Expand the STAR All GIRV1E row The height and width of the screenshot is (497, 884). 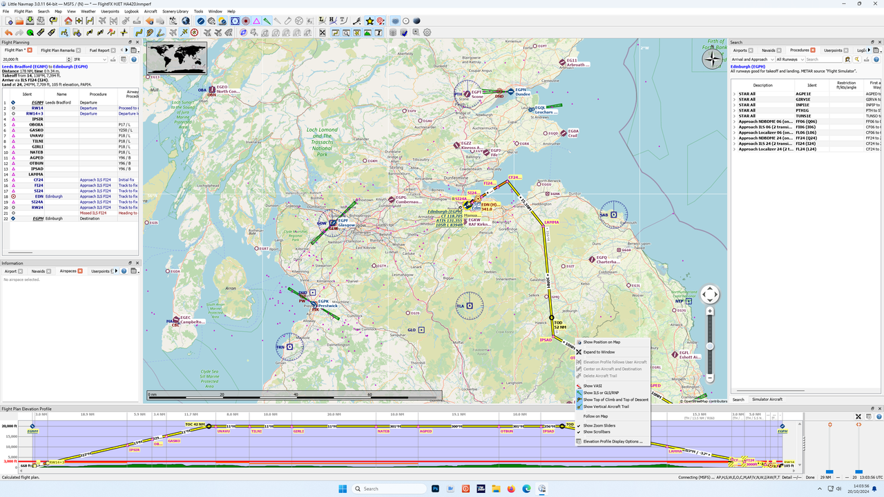coord(734,99)
